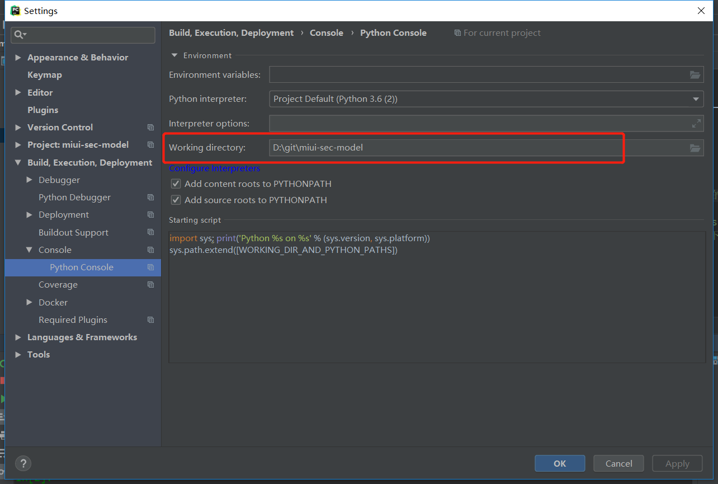718x484 pixels.
Task: Click the project icon beside Coverage
Action: [x=150, y=285]
